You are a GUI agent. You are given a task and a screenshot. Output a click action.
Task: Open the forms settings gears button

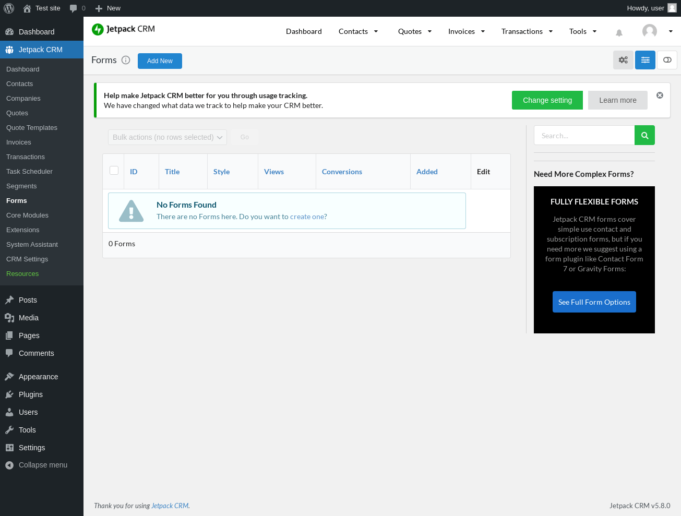[623, 60]
